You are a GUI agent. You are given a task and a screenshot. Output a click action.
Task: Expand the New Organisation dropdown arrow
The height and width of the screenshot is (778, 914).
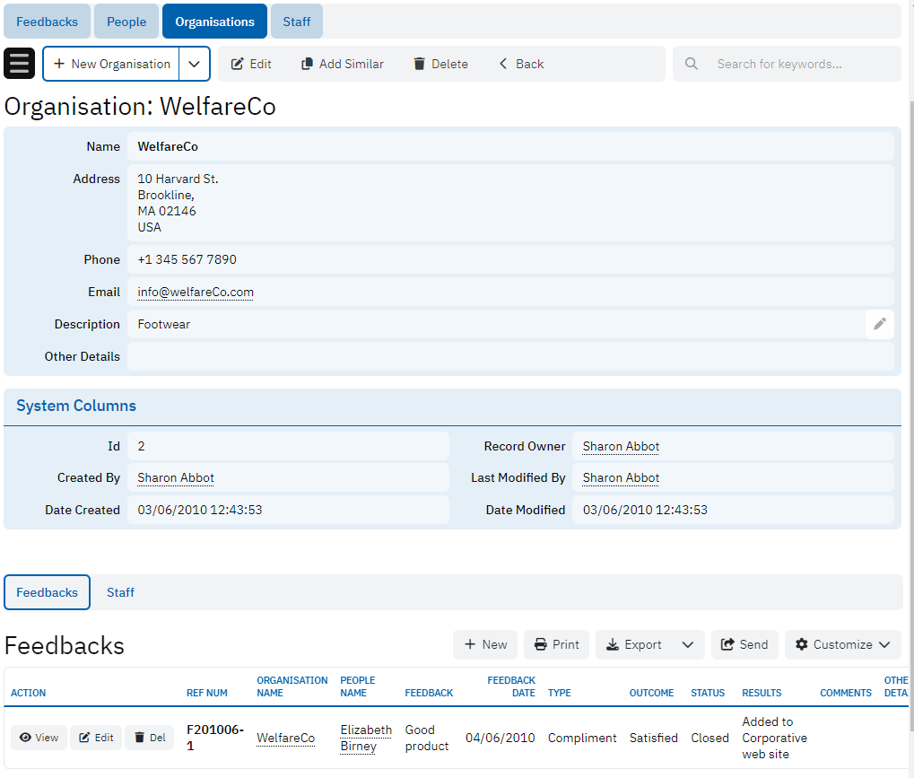pyautogui.click(x=195, y=64)
